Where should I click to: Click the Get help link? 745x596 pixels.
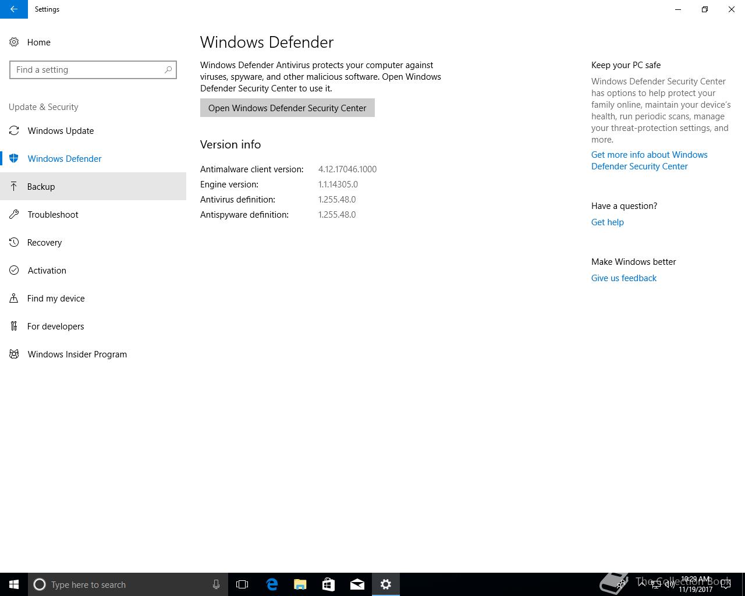coord(608,222)
